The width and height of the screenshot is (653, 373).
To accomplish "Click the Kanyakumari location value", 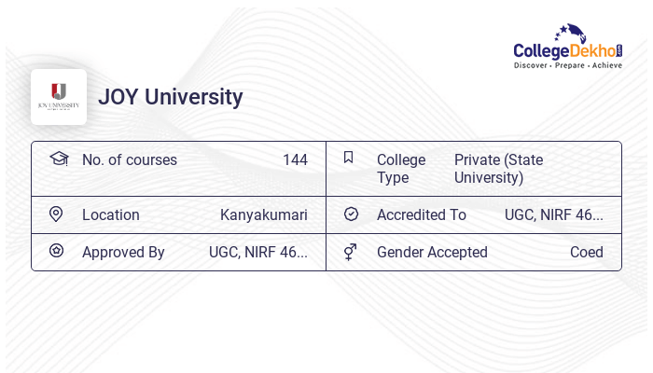I will click(x=264, y=214).
